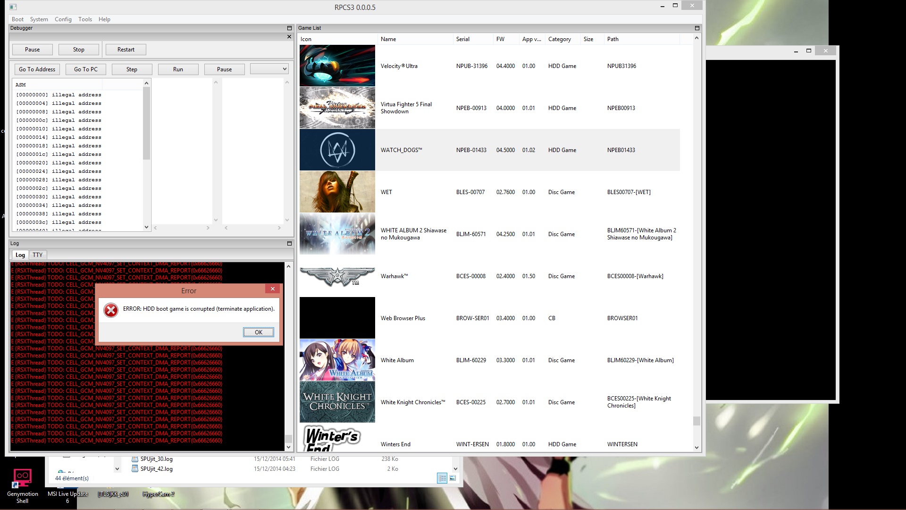Select the WET game cover icon
Screen dimensions: 906x510
pyautogui.click(x=337, y=192)
